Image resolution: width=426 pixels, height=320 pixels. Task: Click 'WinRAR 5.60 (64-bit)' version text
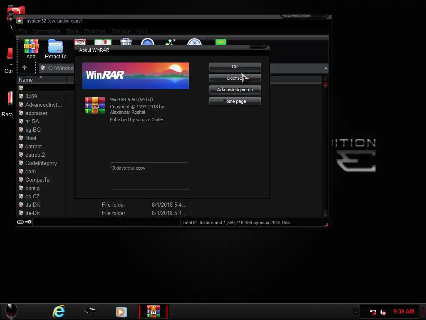(x=131, y=100)
